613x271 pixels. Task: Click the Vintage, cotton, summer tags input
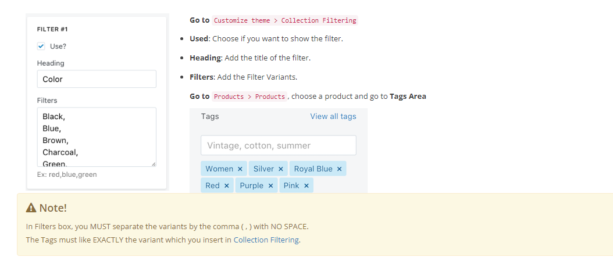tap(279, 145)
